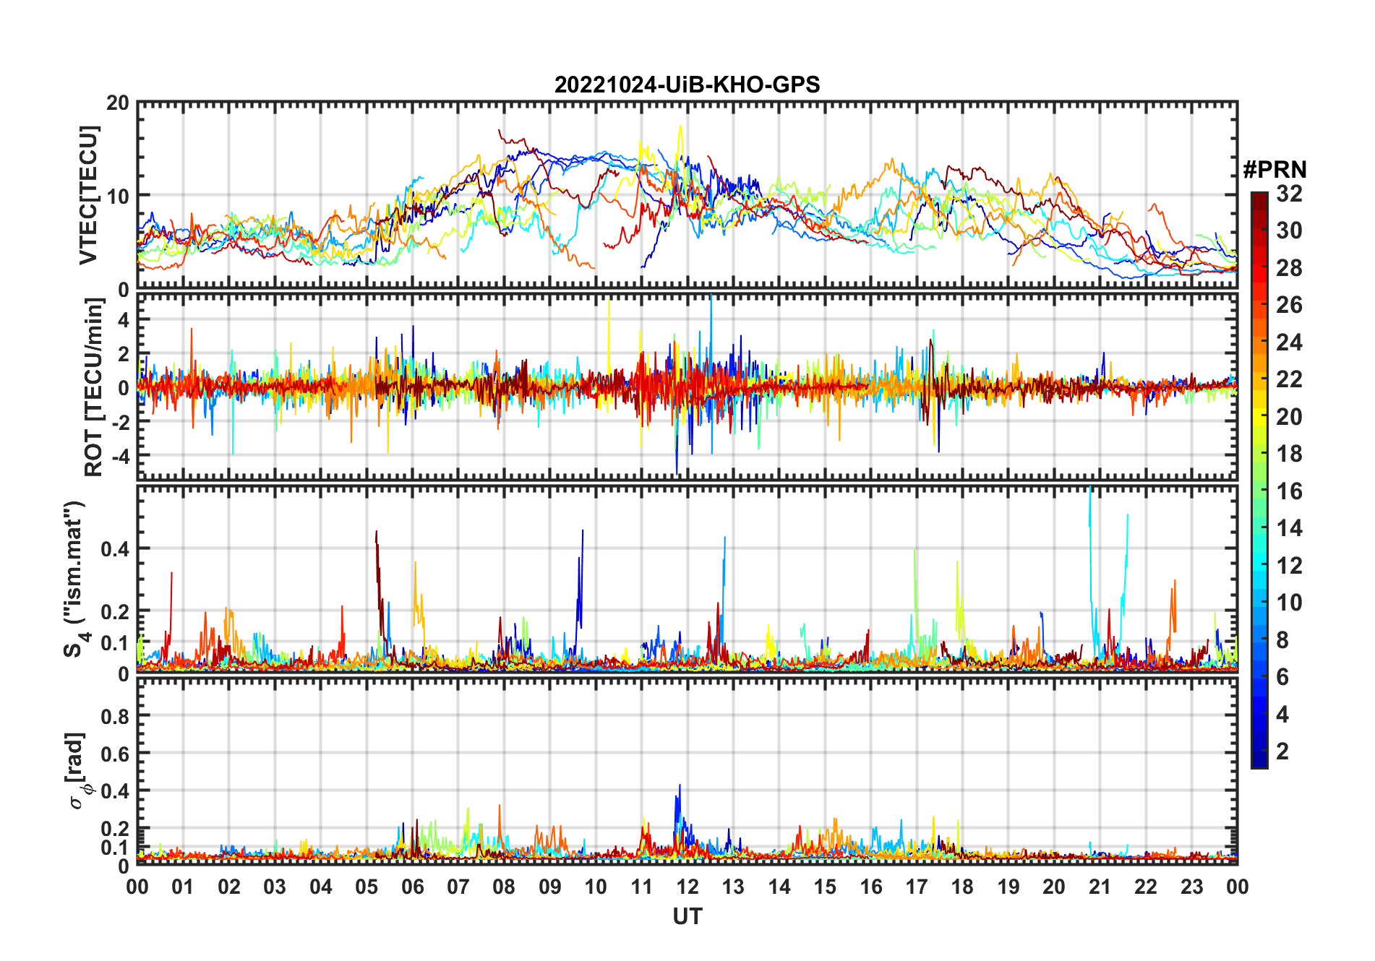The image size is (1375, 961).
Task: Click x-axis tick label 18
Action: [962, 887]
